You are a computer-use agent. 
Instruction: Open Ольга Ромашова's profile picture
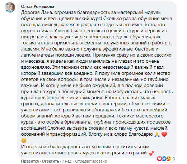10,7
